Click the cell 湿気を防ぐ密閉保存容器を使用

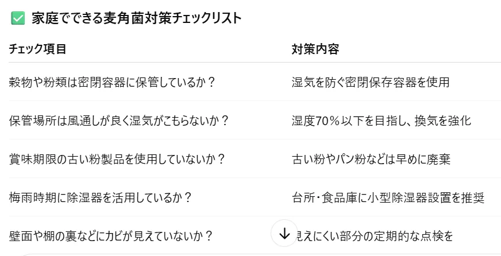coord(370,82)
